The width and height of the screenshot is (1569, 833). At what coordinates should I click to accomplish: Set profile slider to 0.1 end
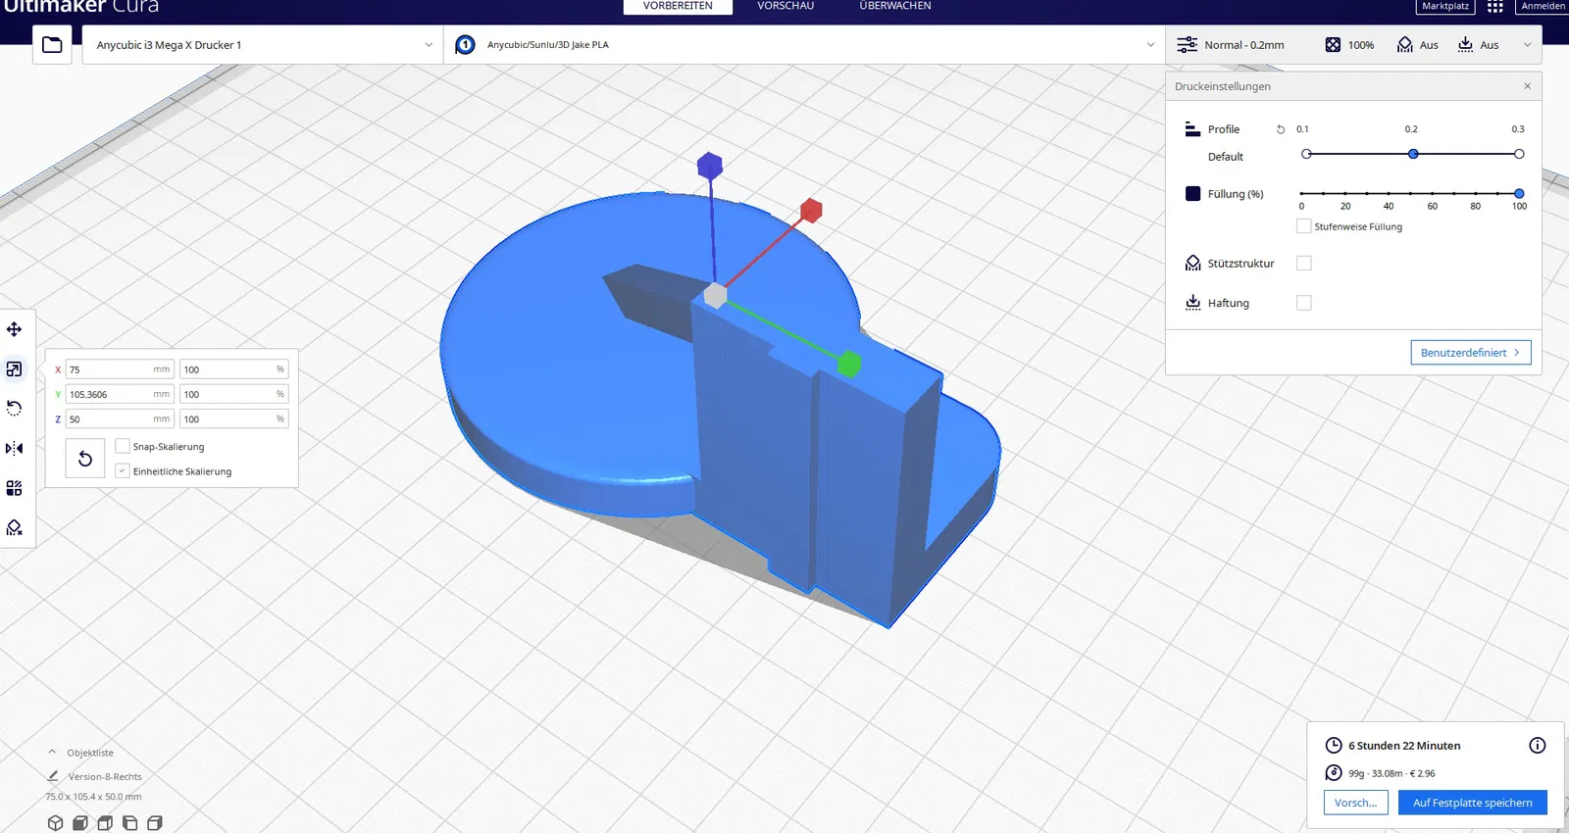click(x=1306, y=154)
